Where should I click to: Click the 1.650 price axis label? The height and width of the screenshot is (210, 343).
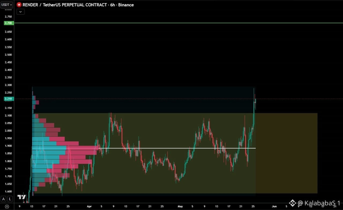pos(8,184)
